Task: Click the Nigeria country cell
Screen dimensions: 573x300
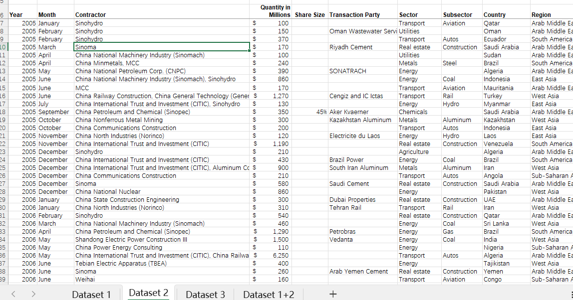Action: [x=507, y=248]
